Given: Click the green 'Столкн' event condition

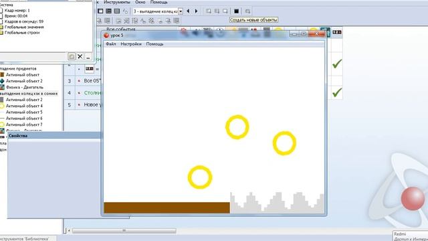Looking at the screenshot, I should tap(92, 93).
